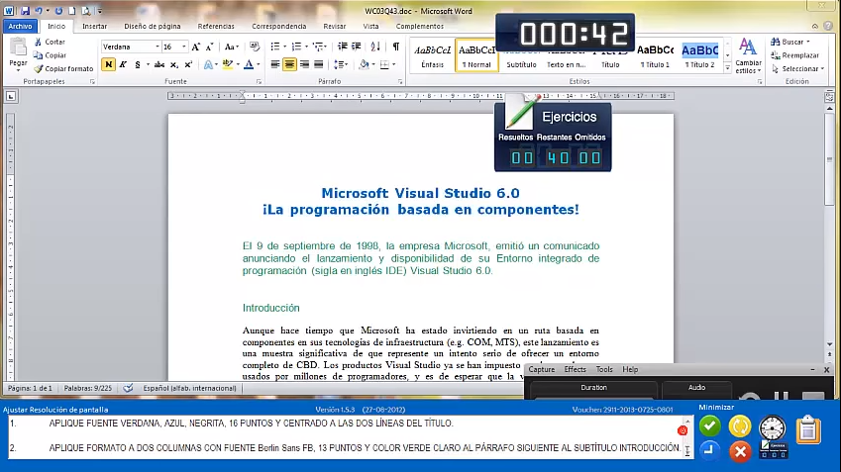Toggle Negrita (bold) formatting button
Screen dimensions: 841x472
[108, 64]
